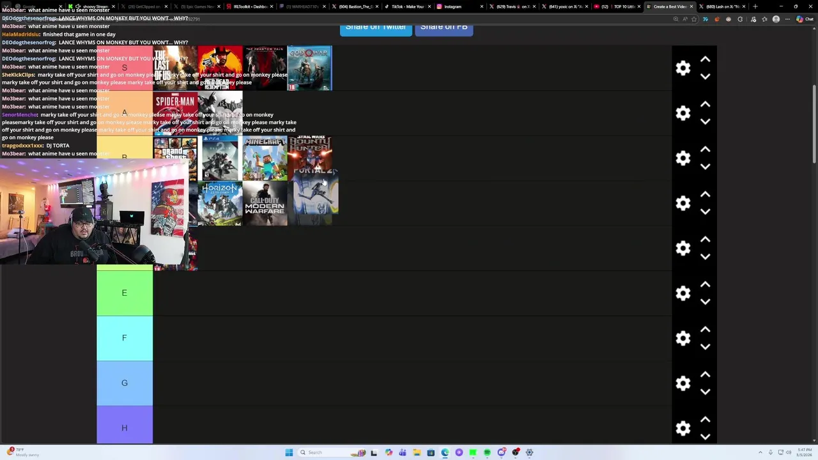Switch to the Lash on X tab
The image size is (818, 460).
(x=722, y=6)
